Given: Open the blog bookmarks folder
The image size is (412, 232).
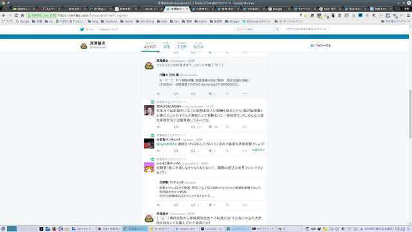Looking at the screenshot, I should 93,21.
